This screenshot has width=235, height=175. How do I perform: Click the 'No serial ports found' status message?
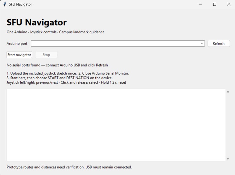57,65
